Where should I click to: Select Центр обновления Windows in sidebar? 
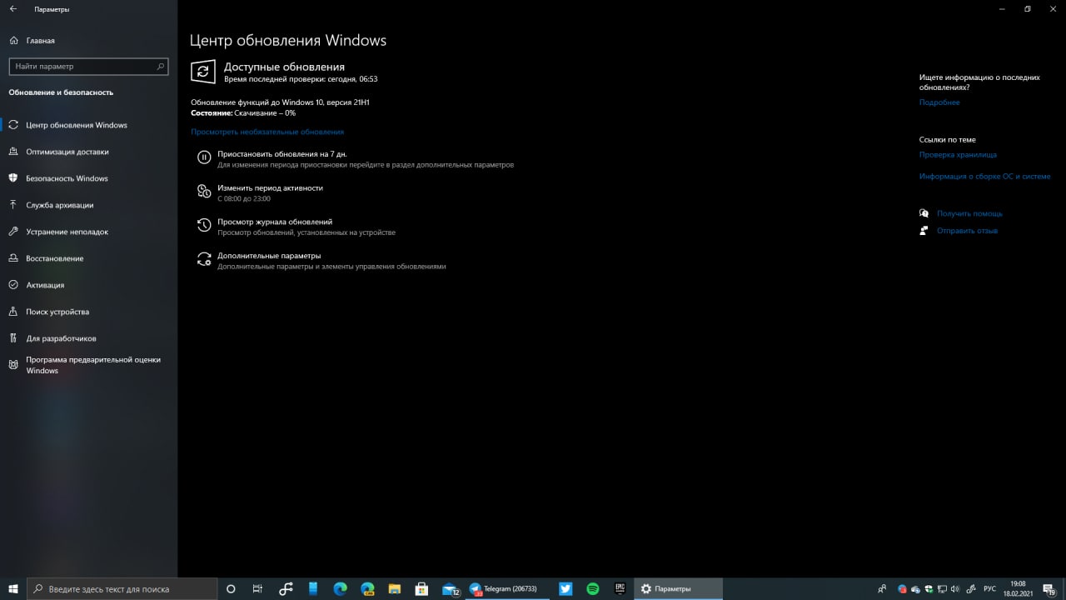pyautogui.click(x=76, y=125)
